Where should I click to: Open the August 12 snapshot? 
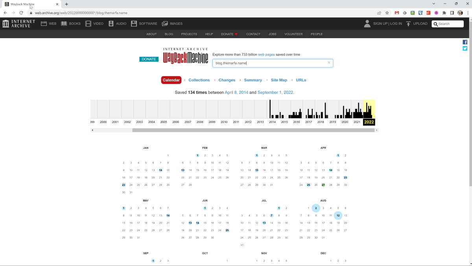(338, 215)
